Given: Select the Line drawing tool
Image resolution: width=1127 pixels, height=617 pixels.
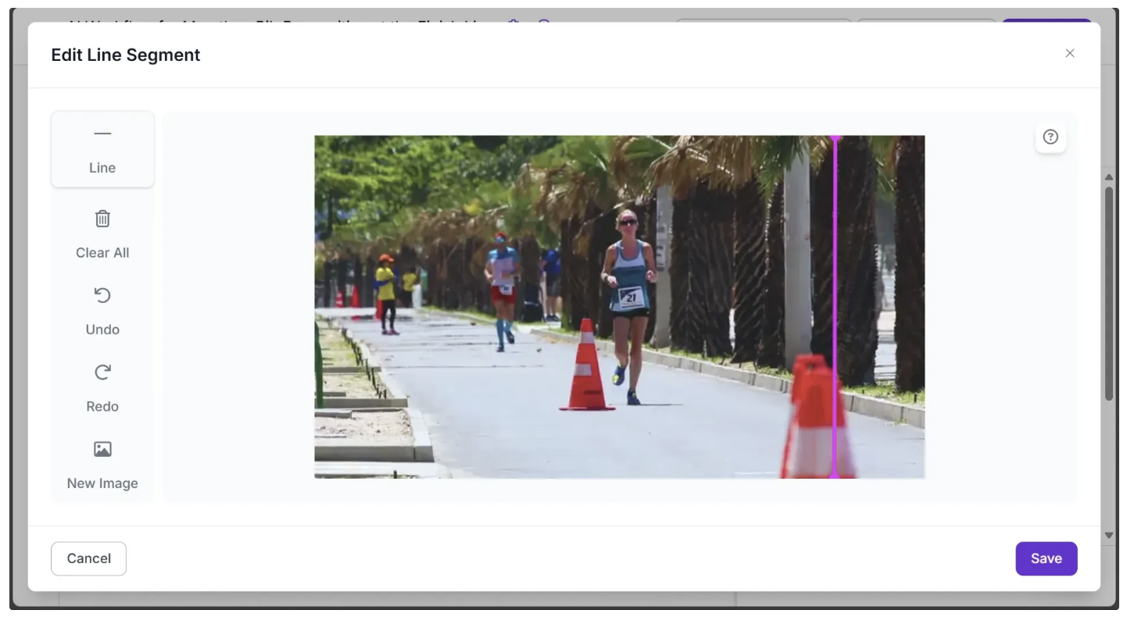Looking at the screenshot, I should 102,149.
